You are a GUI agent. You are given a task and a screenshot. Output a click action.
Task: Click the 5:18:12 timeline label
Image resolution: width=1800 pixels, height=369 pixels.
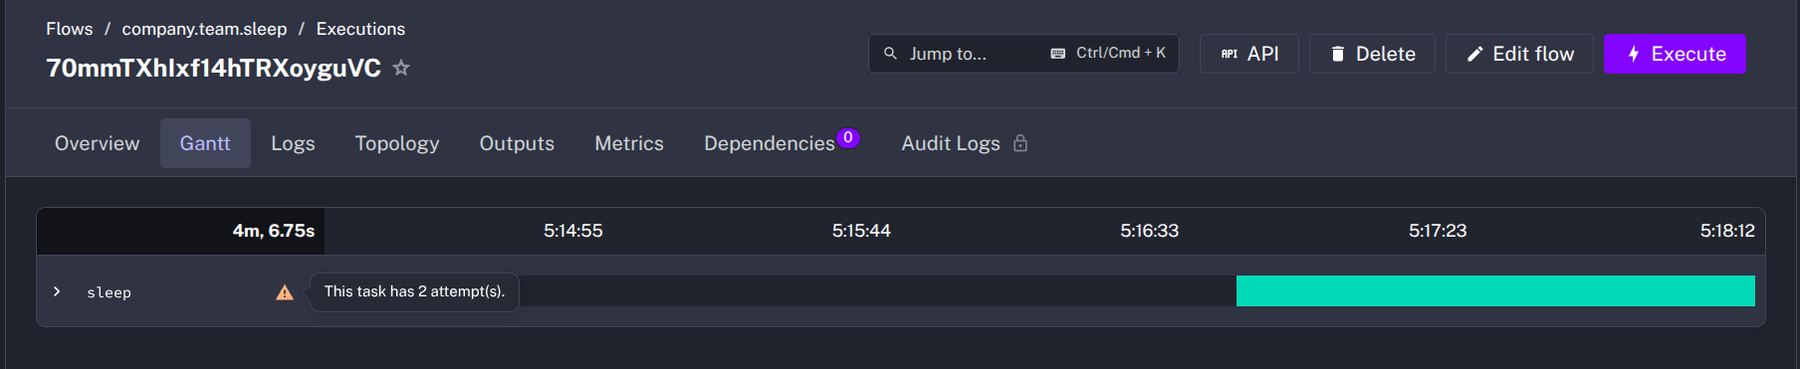click(1727, 231)
